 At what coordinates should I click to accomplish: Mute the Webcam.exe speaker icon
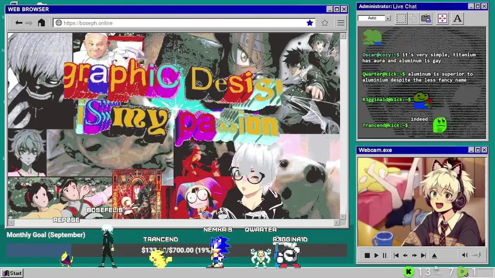pyautogui.click(x=465, y=255)
